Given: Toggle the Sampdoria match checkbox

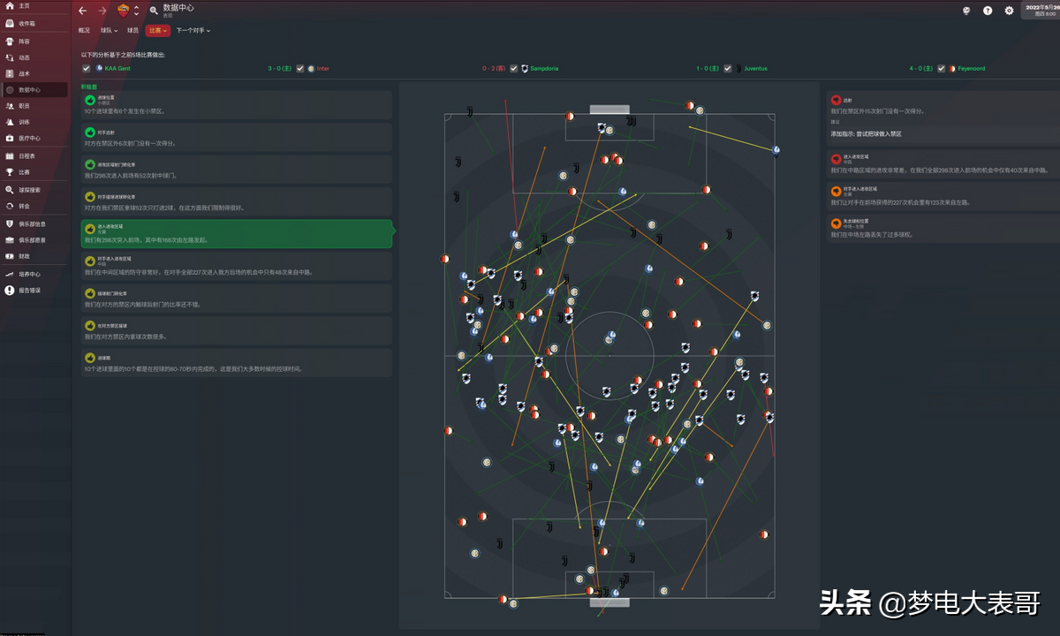Looking at the screenshot, I should (x=514, y=68).
